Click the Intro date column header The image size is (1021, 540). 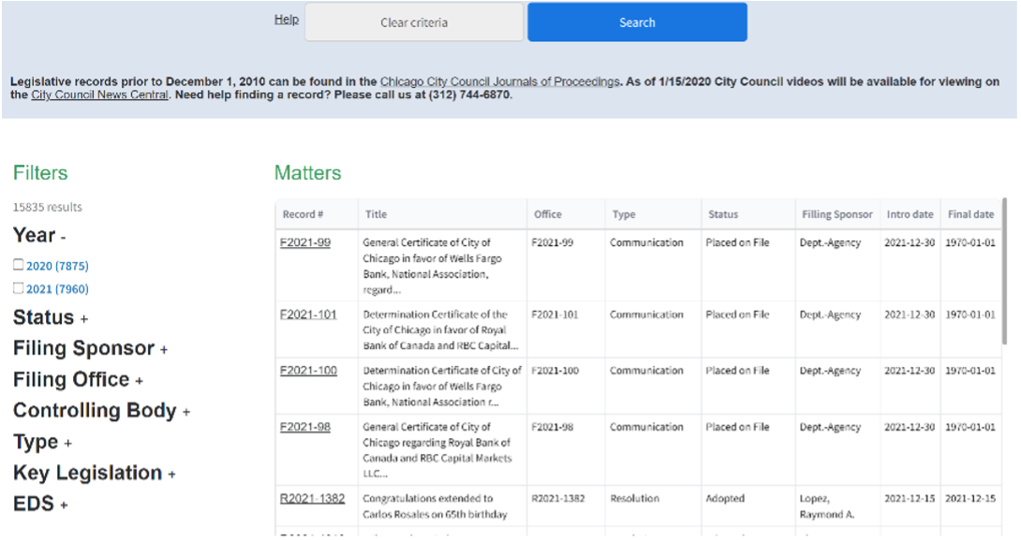tap(910, 214)
